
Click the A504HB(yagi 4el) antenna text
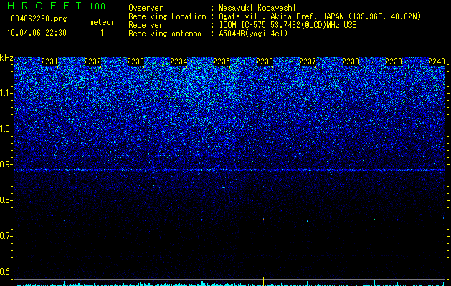click(253, 34)
